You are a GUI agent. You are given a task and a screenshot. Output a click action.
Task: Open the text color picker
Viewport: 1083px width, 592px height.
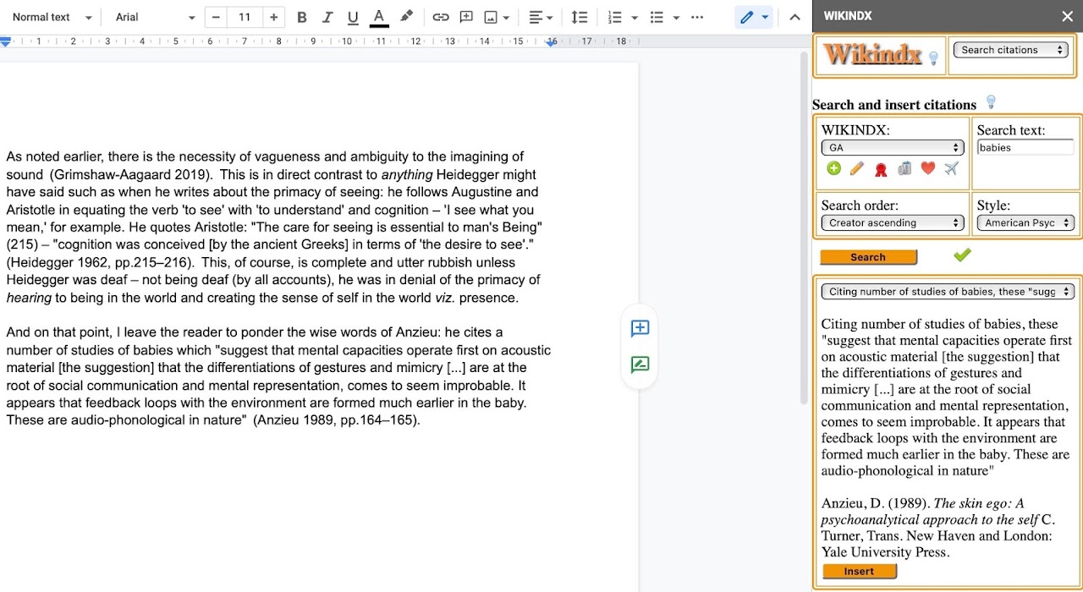pos(380,17)
